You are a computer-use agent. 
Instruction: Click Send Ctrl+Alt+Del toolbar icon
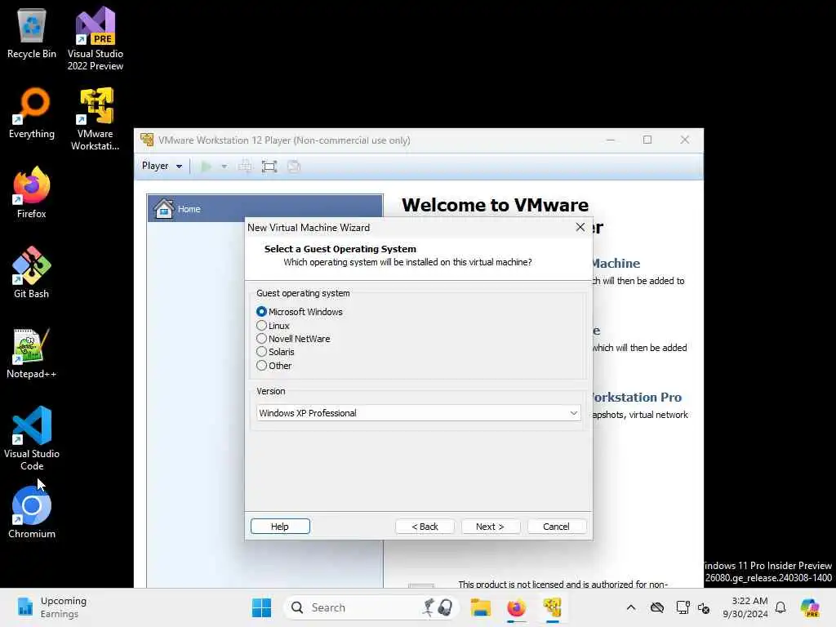point(245,167)
